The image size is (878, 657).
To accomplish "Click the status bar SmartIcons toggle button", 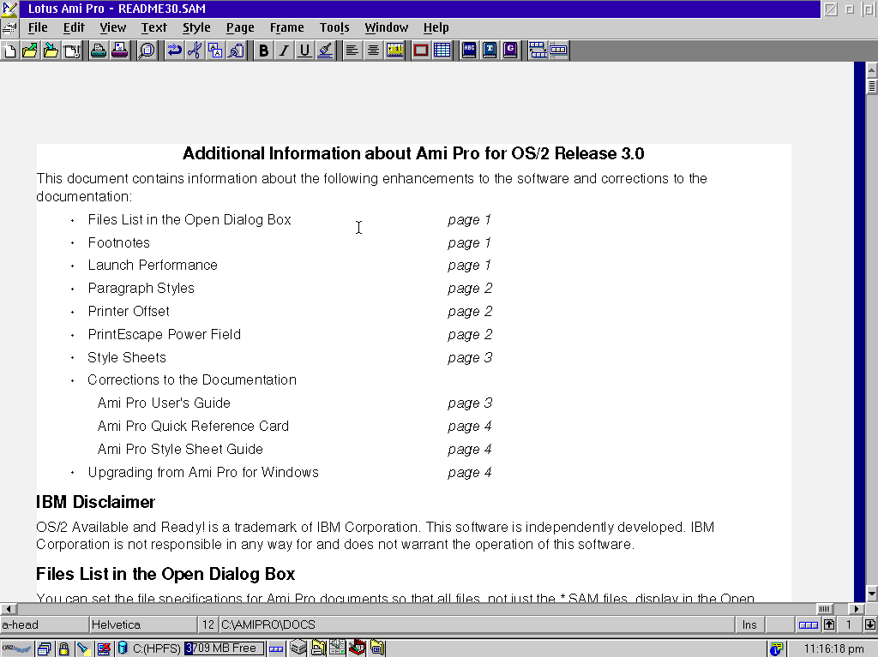I will pos(808,624).
